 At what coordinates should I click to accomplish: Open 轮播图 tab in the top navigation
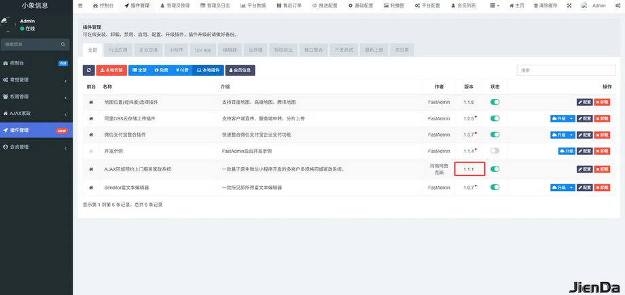394,6
